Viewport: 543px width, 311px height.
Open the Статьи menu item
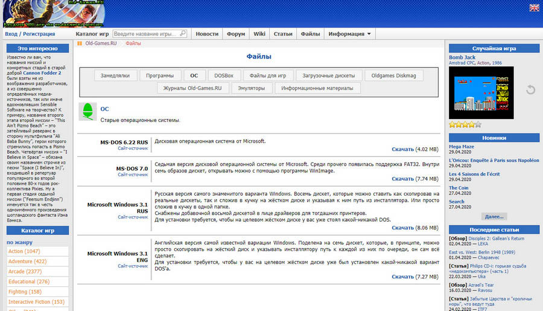[283, 34]
